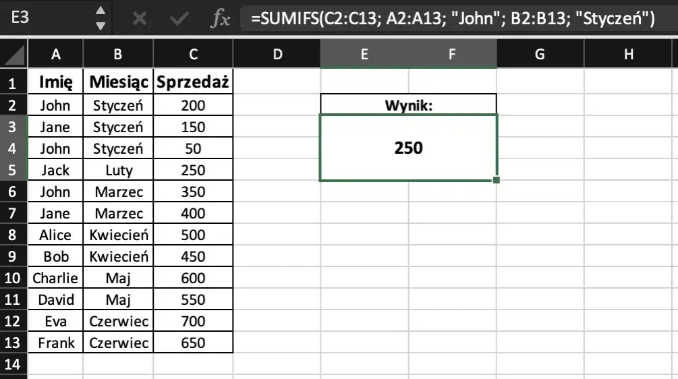
Task: Select row 8 header
Action: 13,235
